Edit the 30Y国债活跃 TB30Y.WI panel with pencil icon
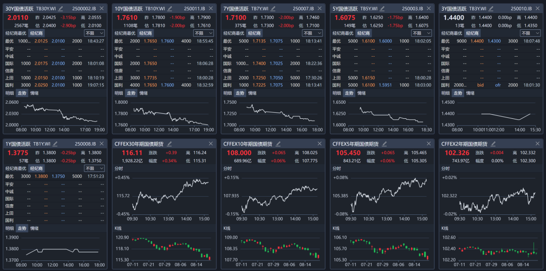This screenshot has height=271, width=546. tap(61, 8)
